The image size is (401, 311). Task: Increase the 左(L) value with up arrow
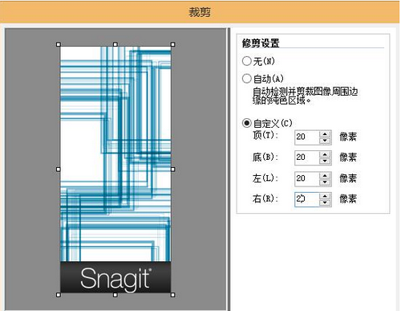coord(325,175)
